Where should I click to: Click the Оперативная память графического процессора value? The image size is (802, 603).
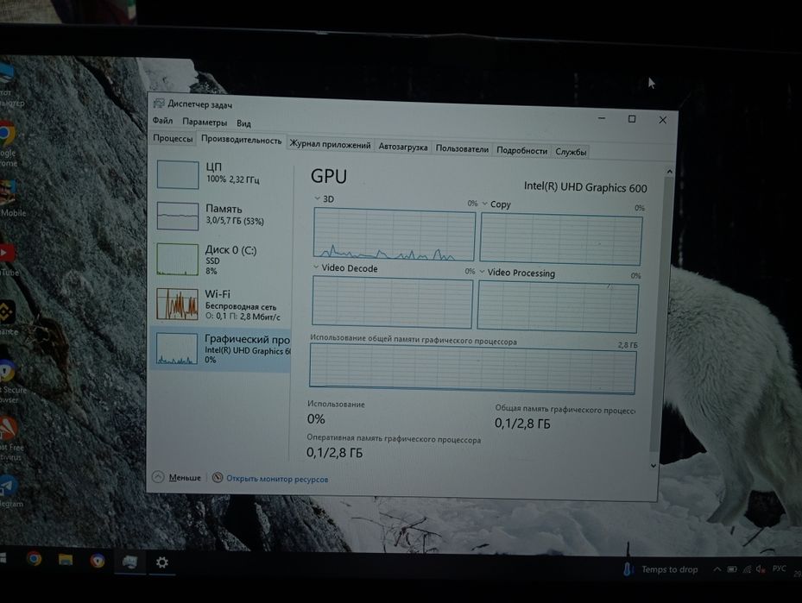[x=334, y=453]
